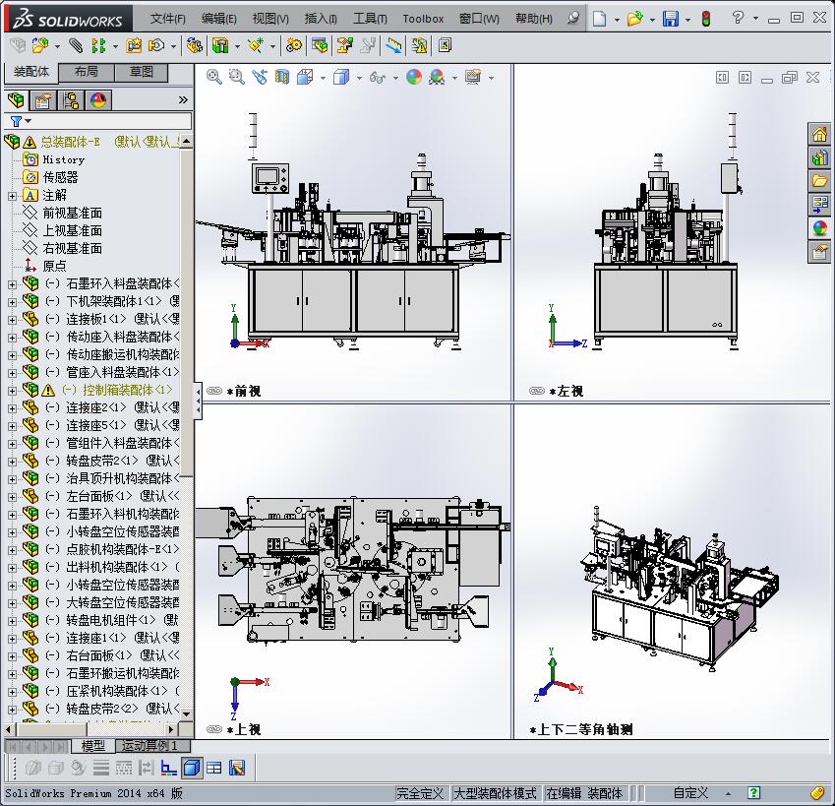Open the Display Style dropdown arrow
This screenshot has width=835, height=806.
click(x=359, y=79)
